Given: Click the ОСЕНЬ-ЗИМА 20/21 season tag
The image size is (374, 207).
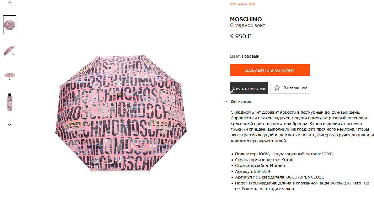Looking at the screenshot, I should (x=243, y=4).
